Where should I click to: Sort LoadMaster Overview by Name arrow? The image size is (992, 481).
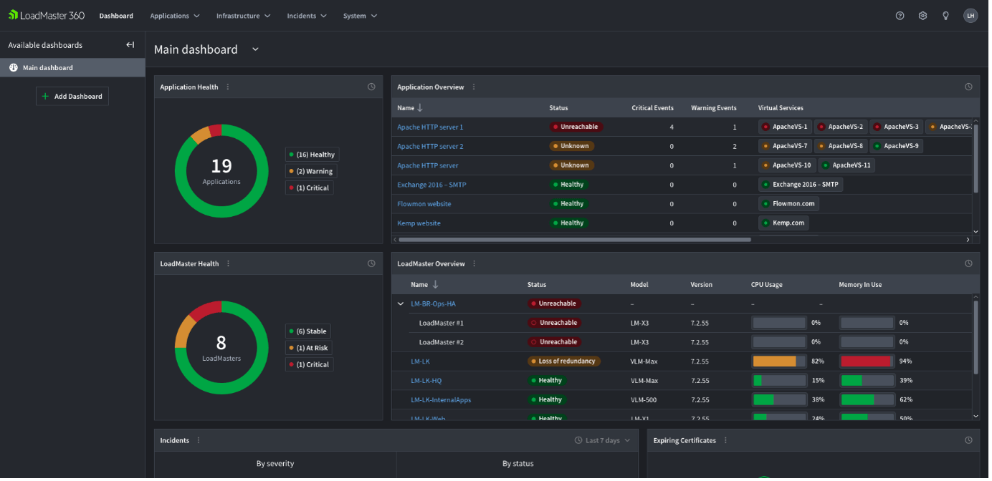click(x=436, y=286)
